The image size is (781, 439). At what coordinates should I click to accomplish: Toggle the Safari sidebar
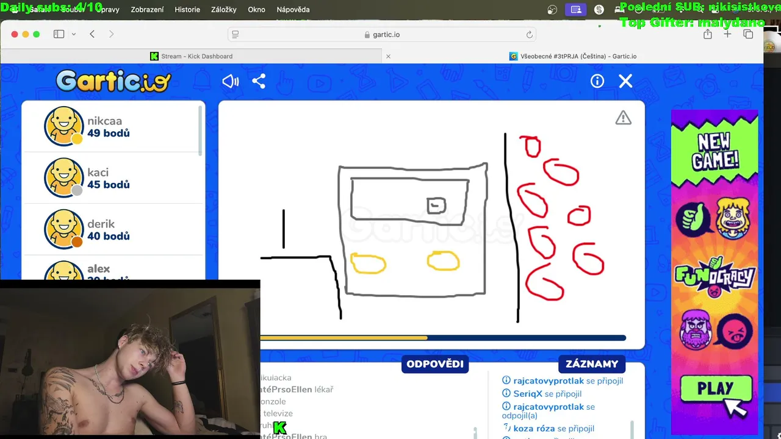tap(59, 34)
